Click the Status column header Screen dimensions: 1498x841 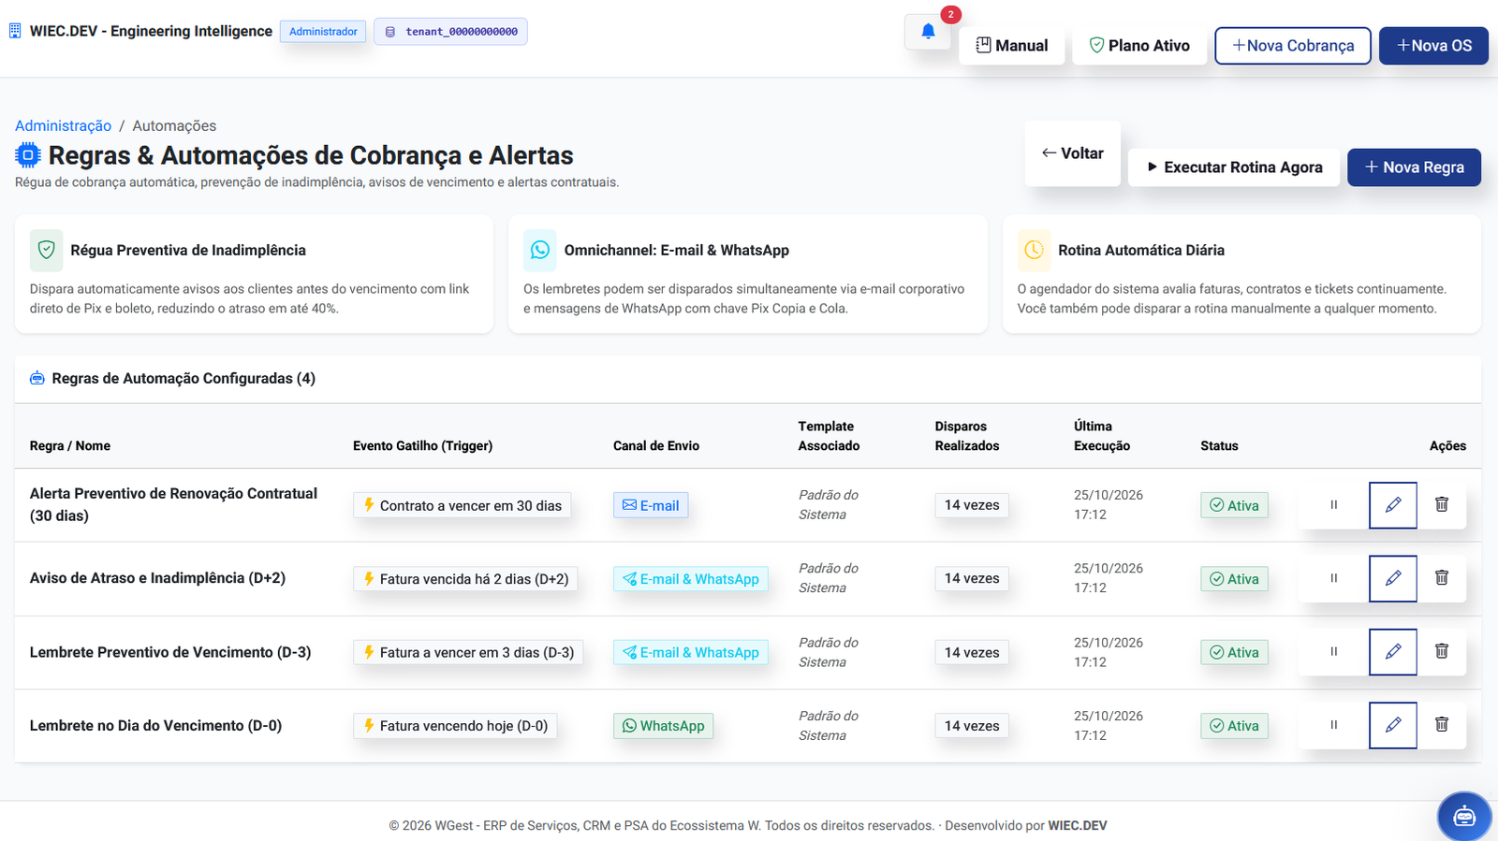1219,445
